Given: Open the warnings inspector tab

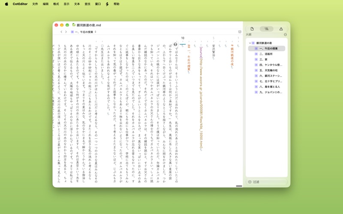Looking at the screenshot, I should pos(281,29).
